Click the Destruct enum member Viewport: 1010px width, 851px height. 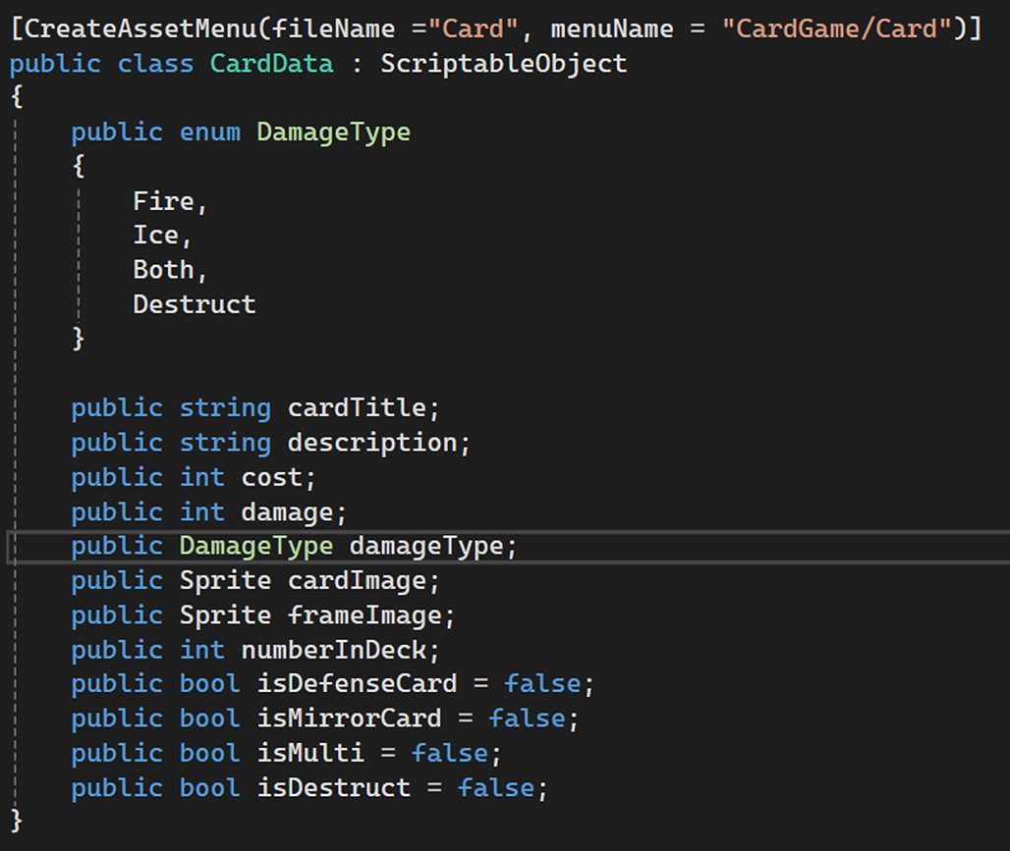[x=195, y=304]
